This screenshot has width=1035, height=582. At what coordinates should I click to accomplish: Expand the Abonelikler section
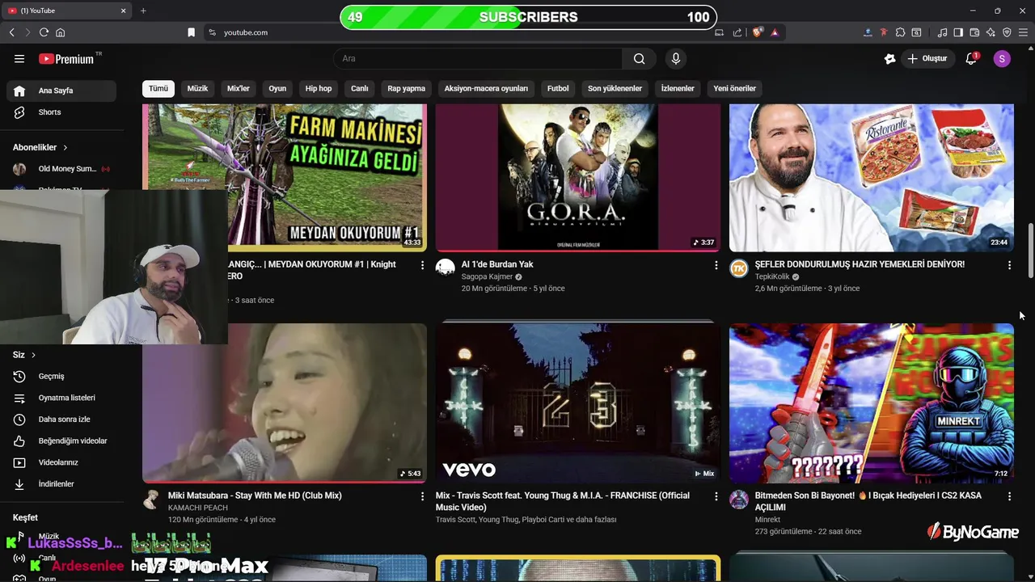coord(40,147)
